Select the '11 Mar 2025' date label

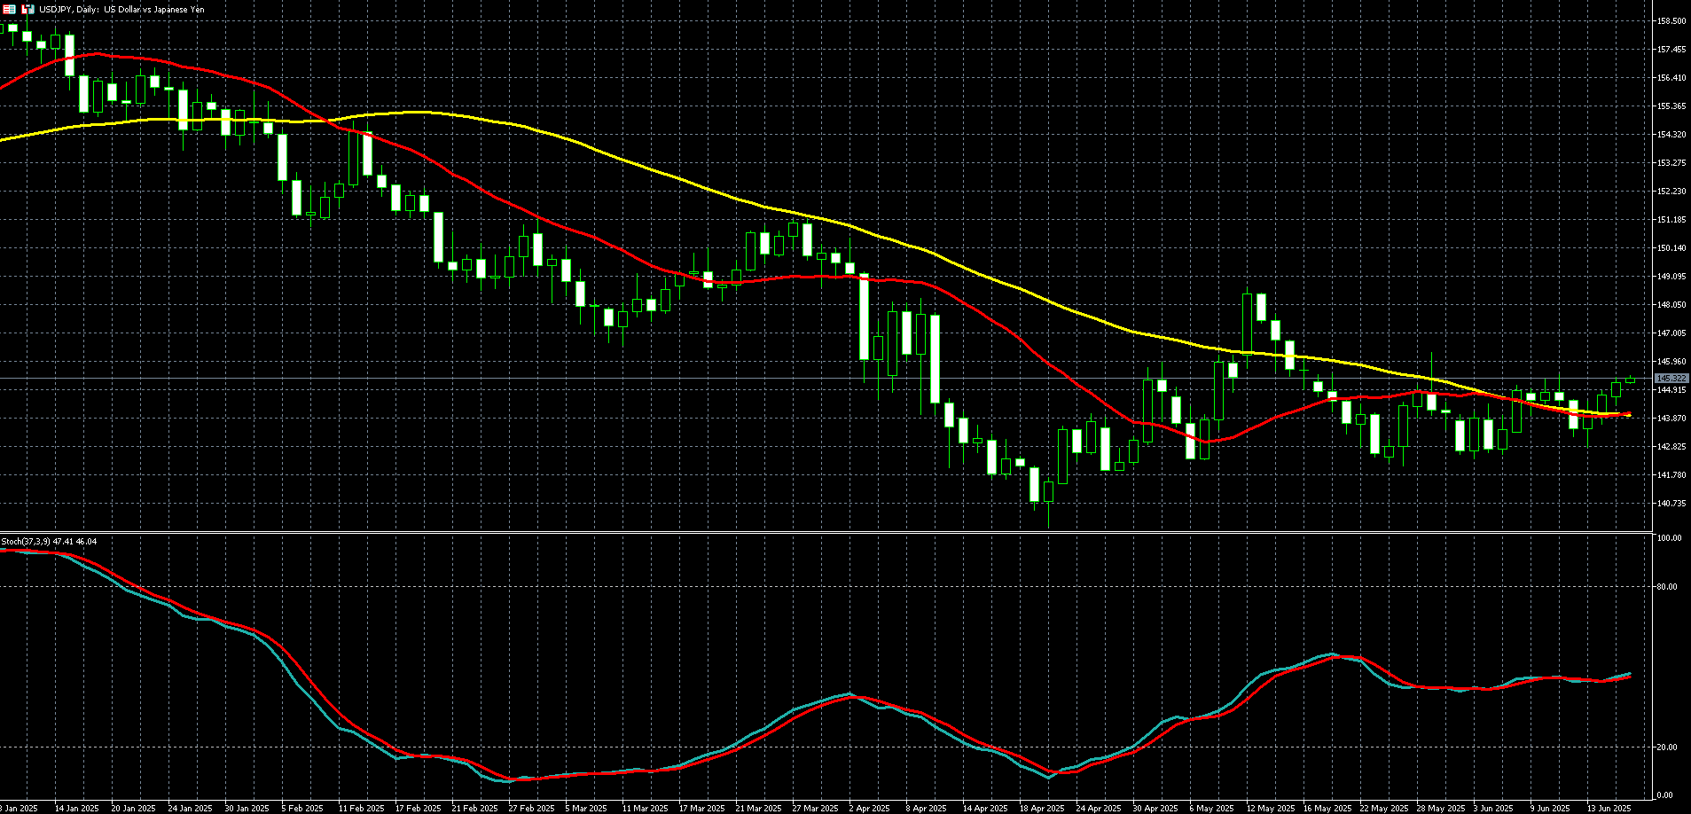(645, 809)
